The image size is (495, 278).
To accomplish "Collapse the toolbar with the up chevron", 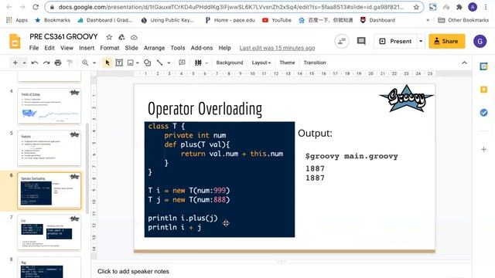I will (464, 63).
